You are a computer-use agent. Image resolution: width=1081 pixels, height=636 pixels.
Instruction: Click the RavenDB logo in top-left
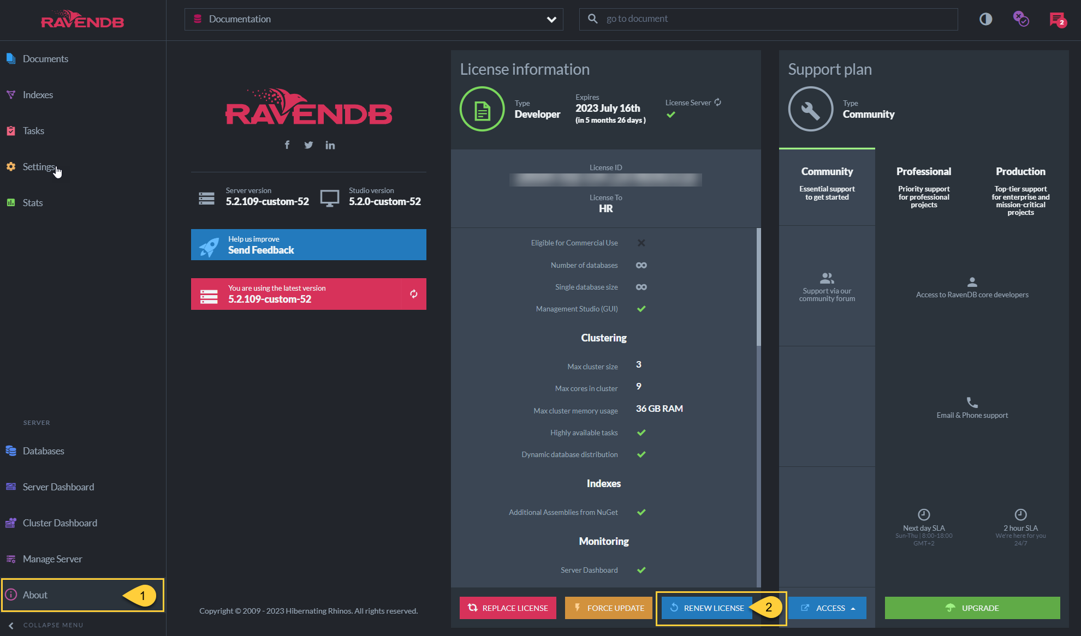pos(82,20)
